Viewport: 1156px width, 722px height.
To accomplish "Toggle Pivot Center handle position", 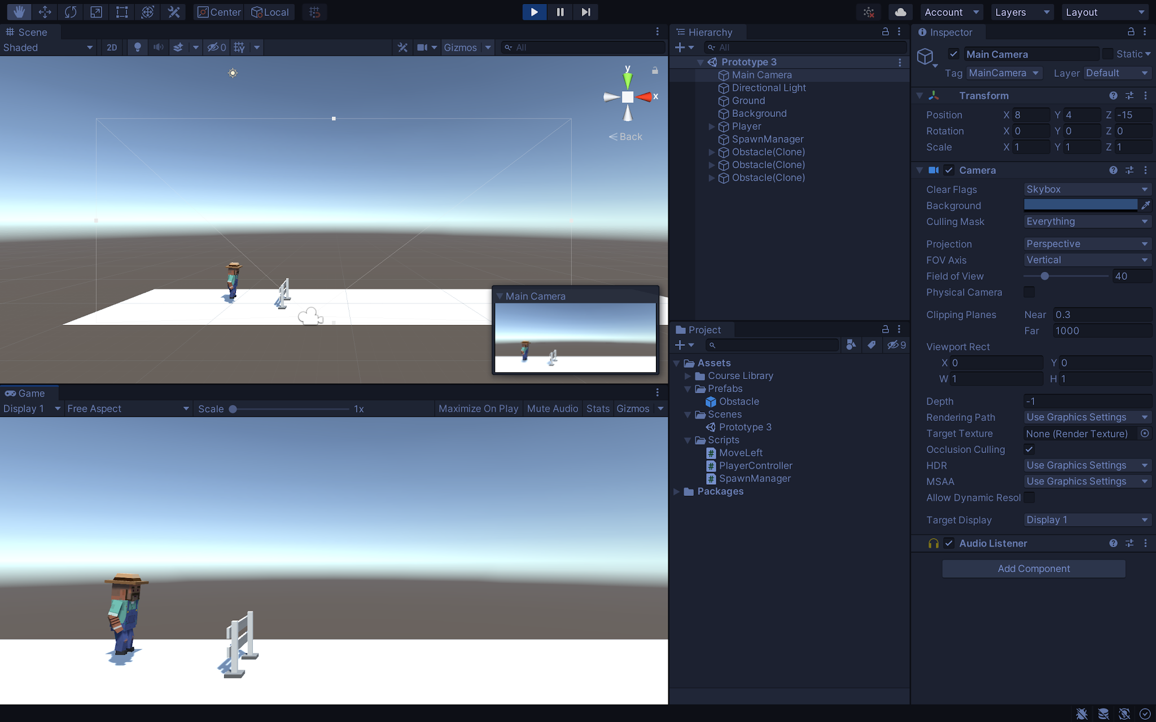I will [219, 12].
